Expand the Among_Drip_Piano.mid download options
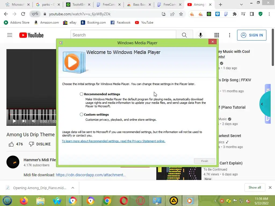This screenshot has width=275, height=206. pyautogui.click(x=73, y=188)
